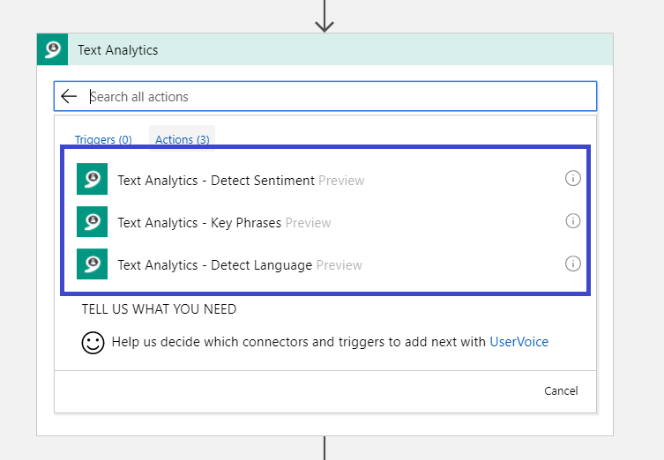Open the UserVoice link
Screen dimensions: 664x460
(x=519, y=342)
